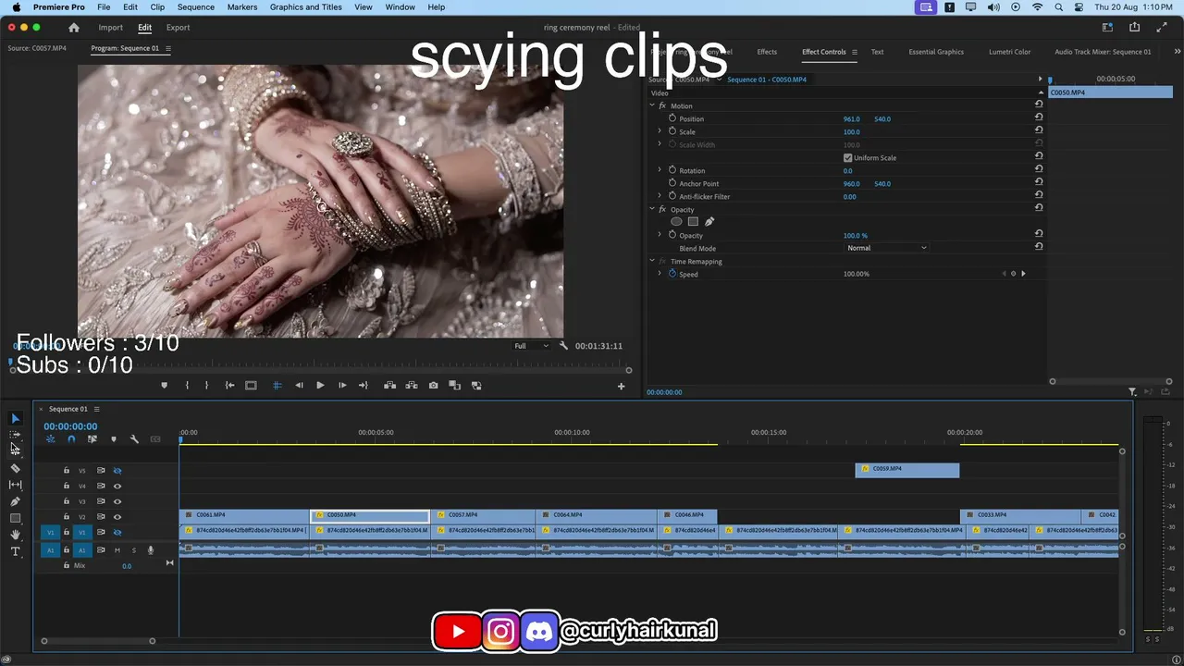Switch to the Import workspace
The width and height of the screenshot is (1184, 666).
pos(110,28)
